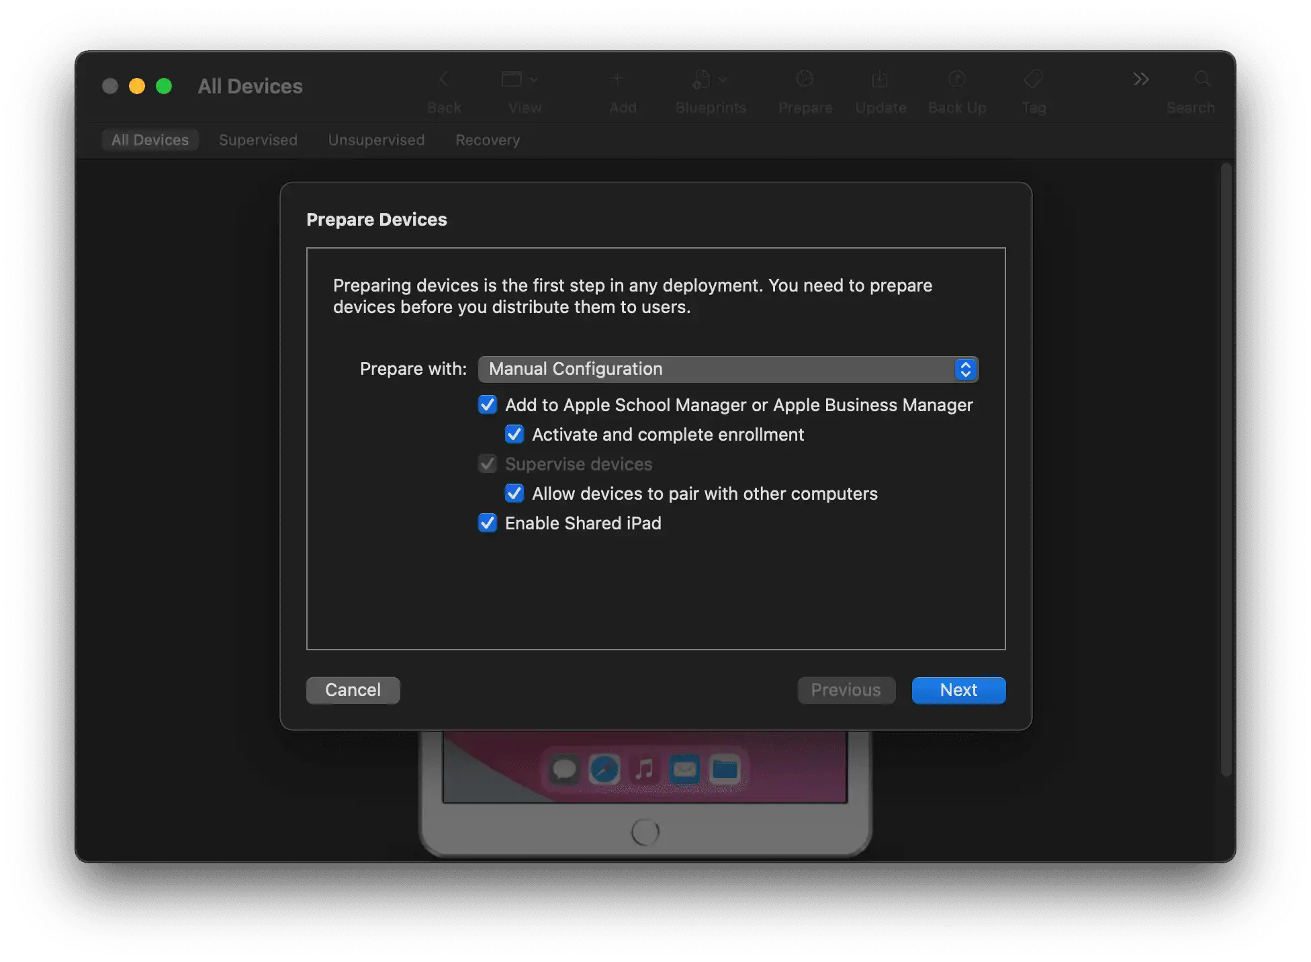1311x962 pixels.
Task: Click the yellow minimize window button
Action: click(x=137, y=86)
